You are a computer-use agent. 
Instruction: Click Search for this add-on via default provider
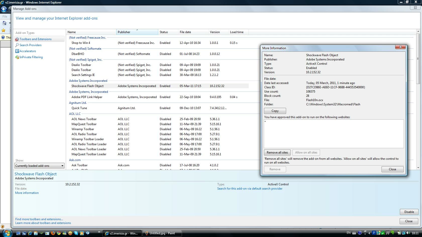point(250,189)
